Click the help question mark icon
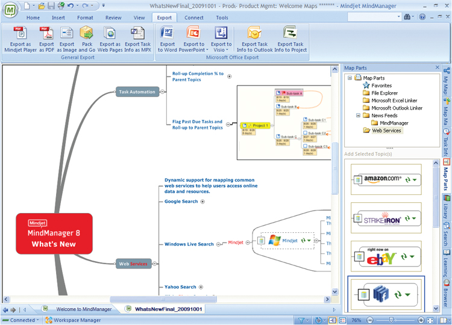 tap(422, 17)
